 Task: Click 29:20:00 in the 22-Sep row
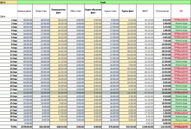coord(58,93)
